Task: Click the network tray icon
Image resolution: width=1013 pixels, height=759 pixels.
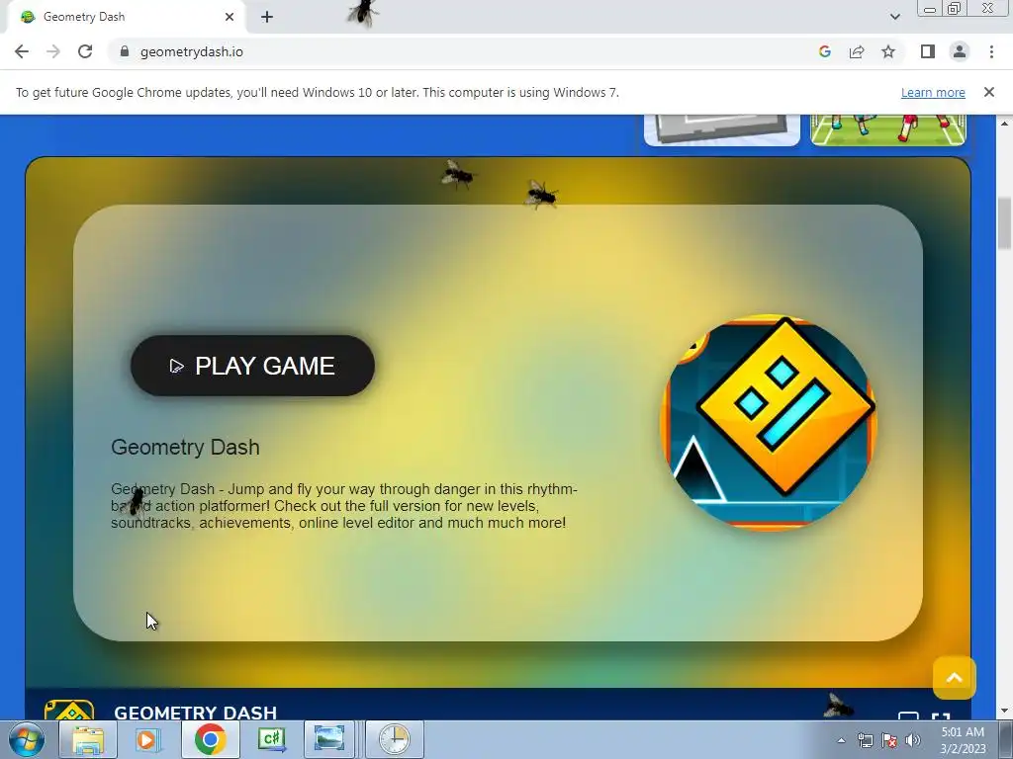Action: tap(865, 740)
